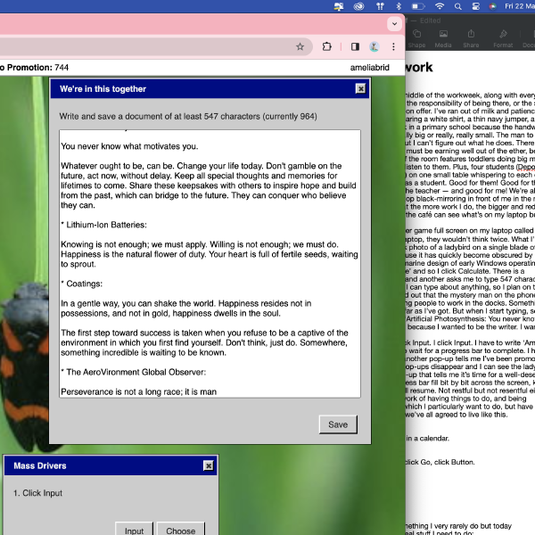Open Shape tool in Pages toolbar
Image resolution: width=535 pixels, height=535 pixels.
(416, 39)
